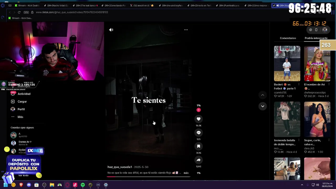This screenshot has width=336, height=189.
Task: Open options for tremenda batalla card
Action: (x=299, y=140)
